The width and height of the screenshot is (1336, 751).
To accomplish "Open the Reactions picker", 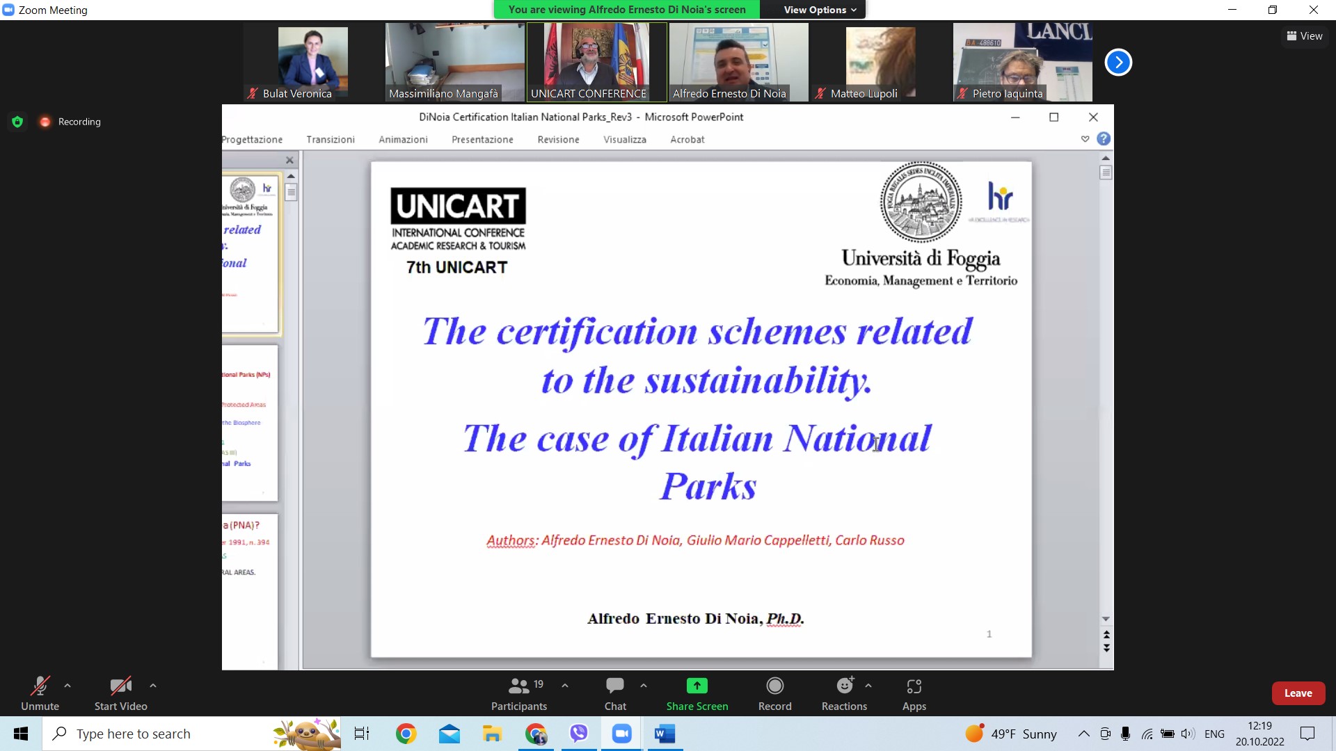I will point(844,694).
